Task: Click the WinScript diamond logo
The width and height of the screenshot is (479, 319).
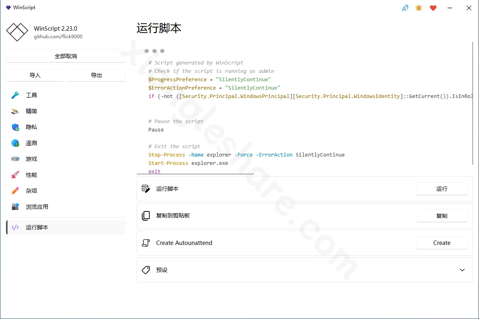Action: pos(17,32)
